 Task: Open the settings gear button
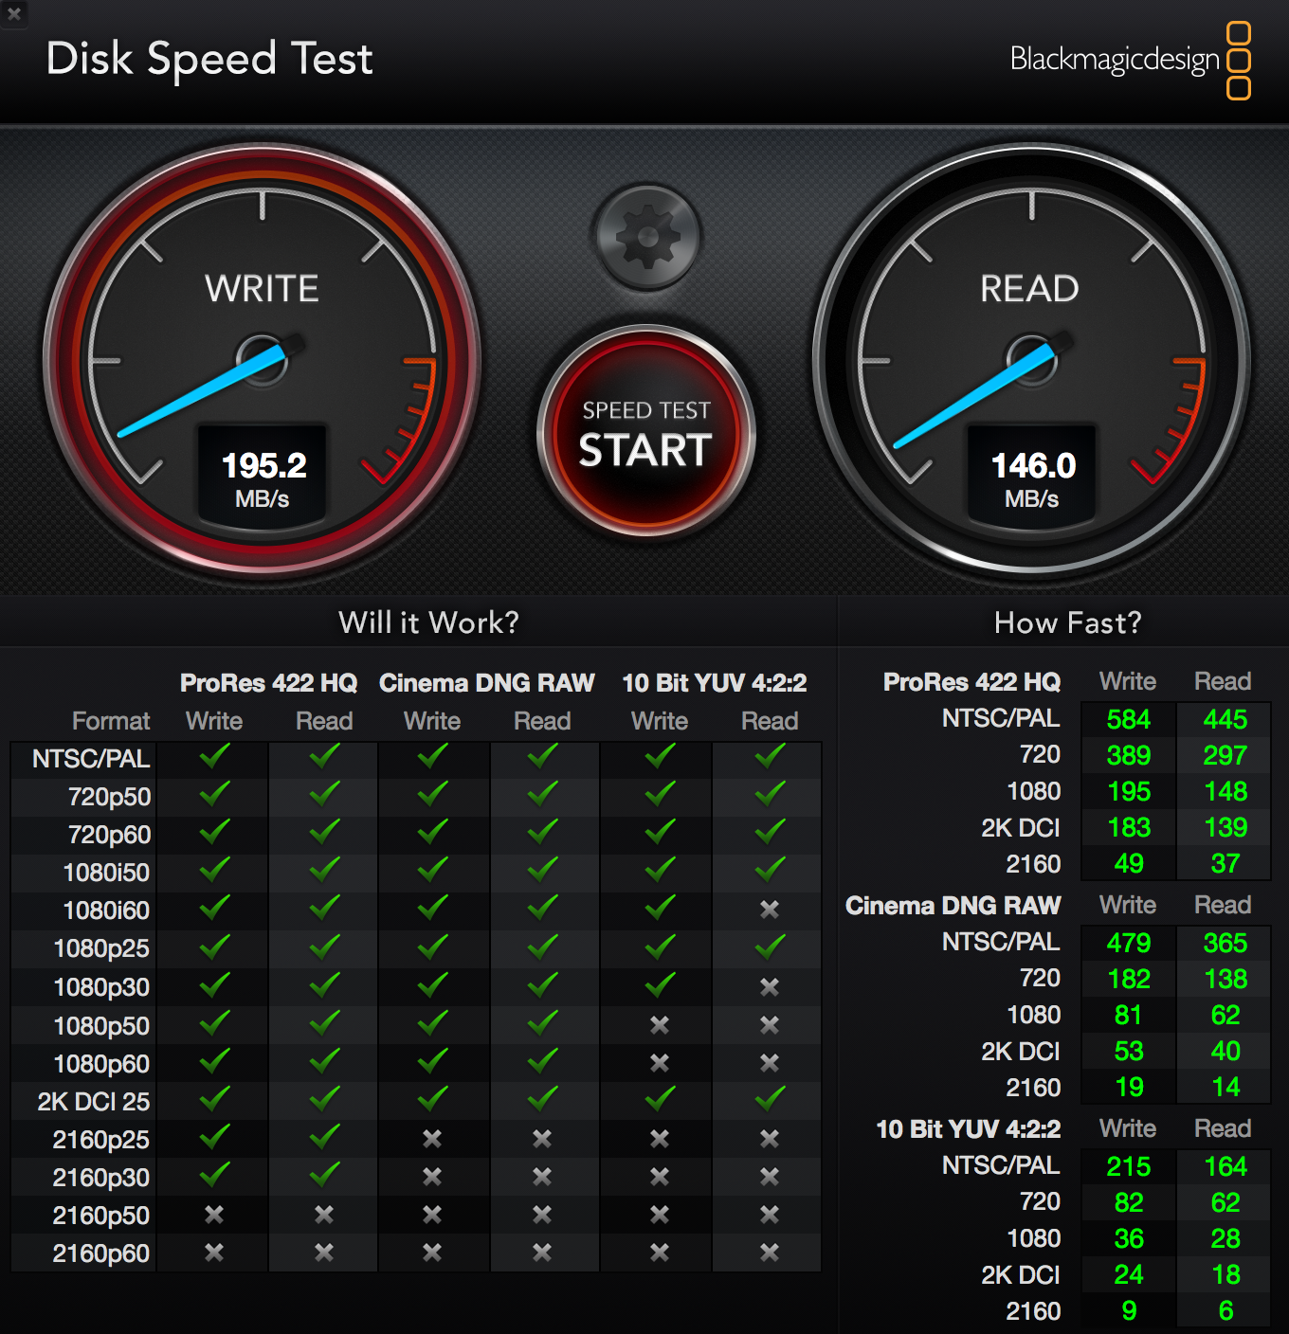(x=647, y=237)
